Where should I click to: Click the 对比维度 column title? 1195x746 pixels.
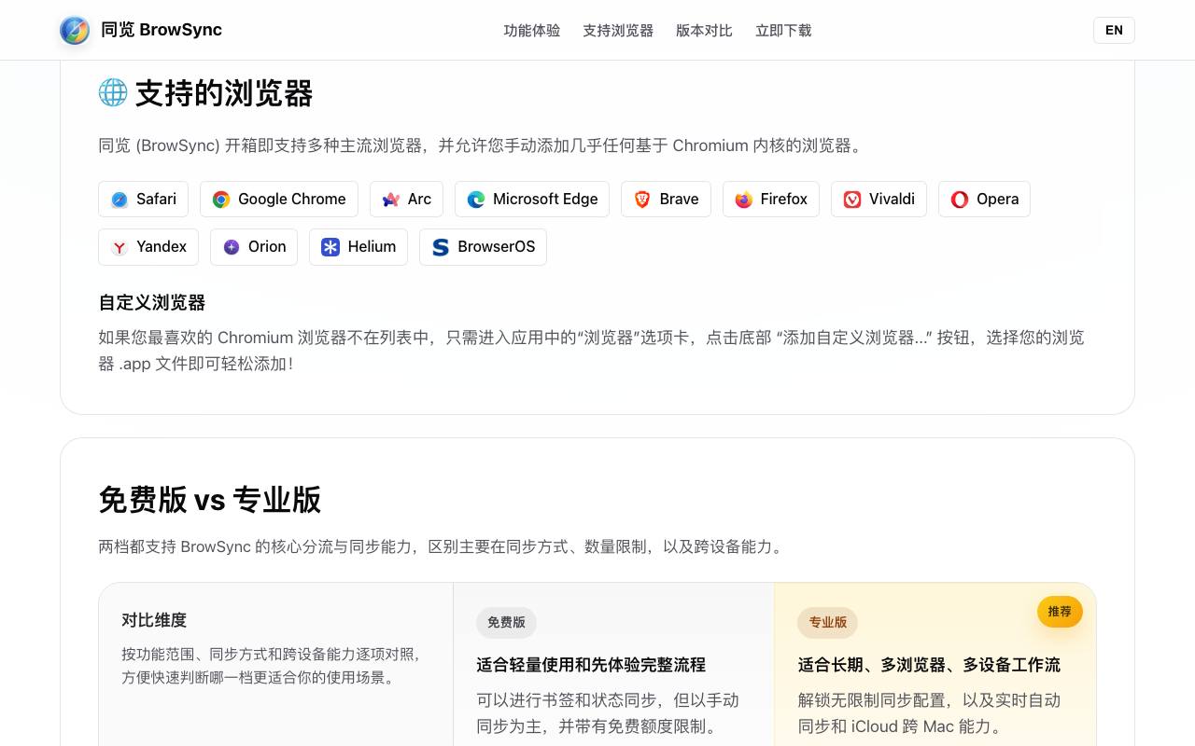pyautogui.click(x=154, y=620)
